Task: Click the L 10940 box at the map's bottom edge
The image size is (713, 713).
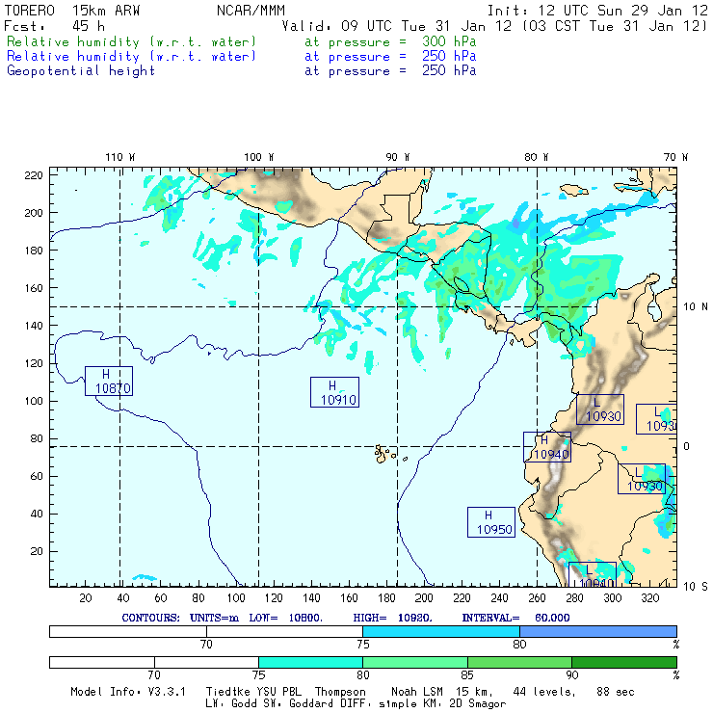Action: tap(593, 574)
